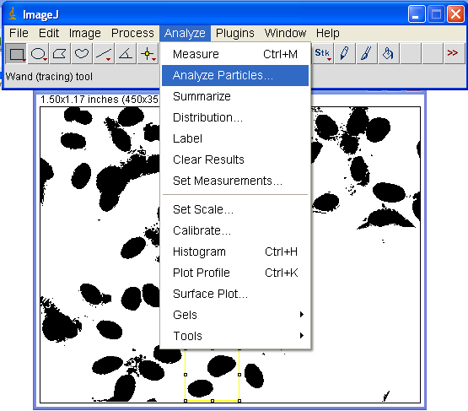Choose Histogram from the Analyze menu
The height and width of the screenshot is (411, 468).
click(x=235, y=251)
